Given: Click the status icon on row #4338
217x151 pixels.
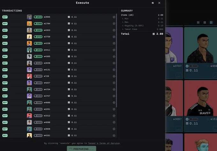Looking at the screenshot, I should 114,43.
